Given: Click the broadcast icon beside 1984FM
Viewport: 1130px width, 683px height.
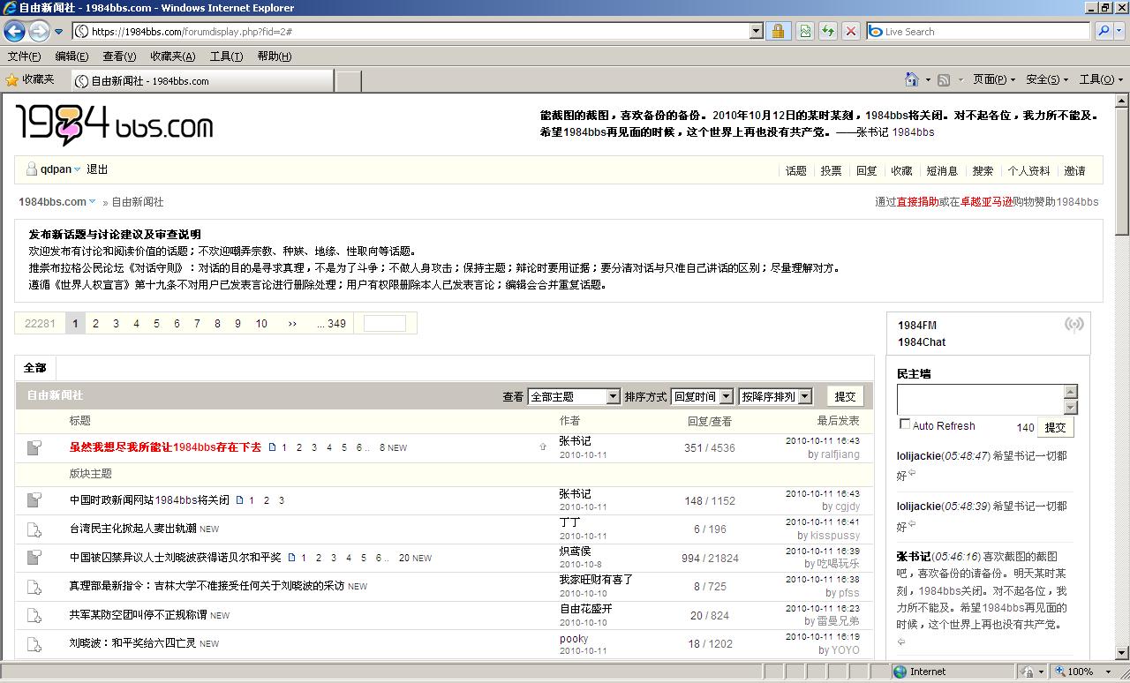Looking at the screenshot, I should click(1073, 325).
